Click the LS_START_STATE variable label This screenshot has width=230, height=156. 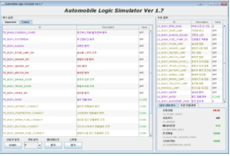pos(172,114)
